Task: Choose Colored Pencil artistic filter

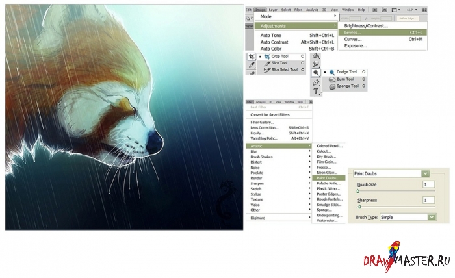Action: [x=329, y=146]
